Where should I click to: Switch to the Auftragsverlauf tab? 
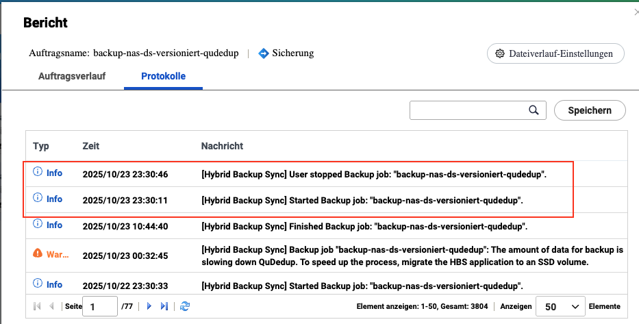(72, 76)
